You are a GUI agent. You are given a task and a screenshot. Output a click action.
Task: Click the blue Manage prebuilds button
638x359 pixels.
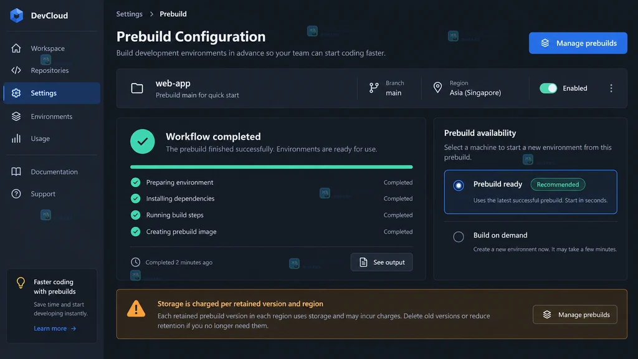click(578, 43)
